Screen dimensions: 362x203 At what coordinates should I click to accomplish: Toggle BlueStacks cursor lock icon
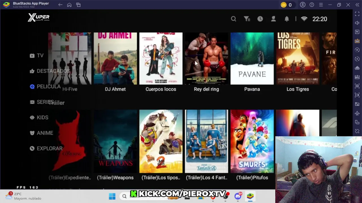coord(357,32)
